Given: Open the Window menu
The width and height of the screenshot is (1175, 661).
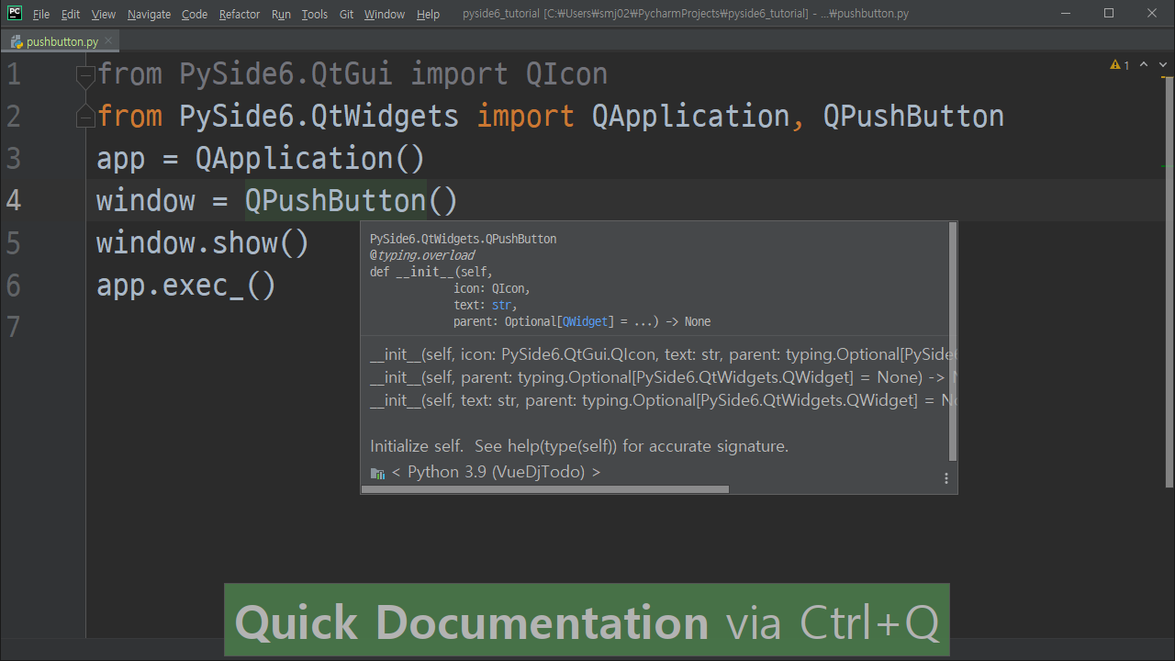Looking at the screenshot, I should 384,14.
